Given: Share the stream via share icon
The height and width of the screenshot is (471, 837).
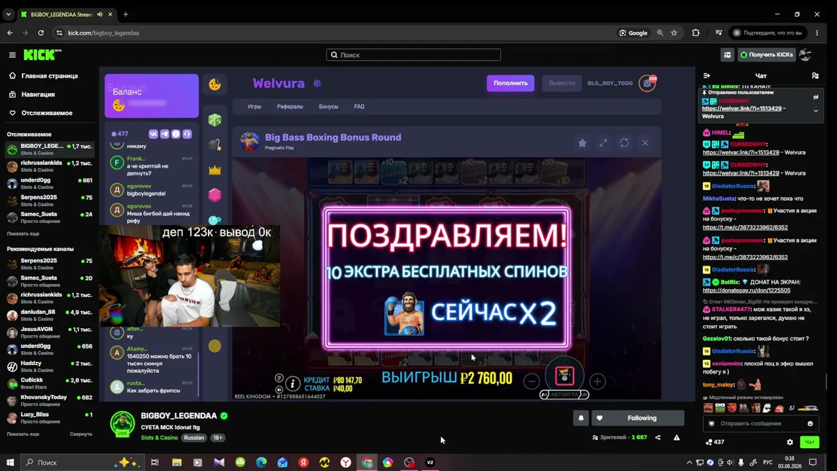Looking at the screenshot, I should 658,438.
